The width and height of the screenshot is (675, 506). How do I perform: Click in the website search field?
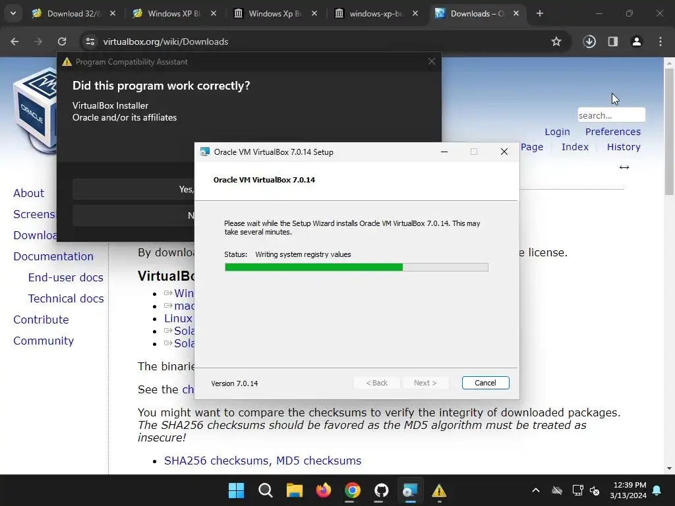[611, 115]
